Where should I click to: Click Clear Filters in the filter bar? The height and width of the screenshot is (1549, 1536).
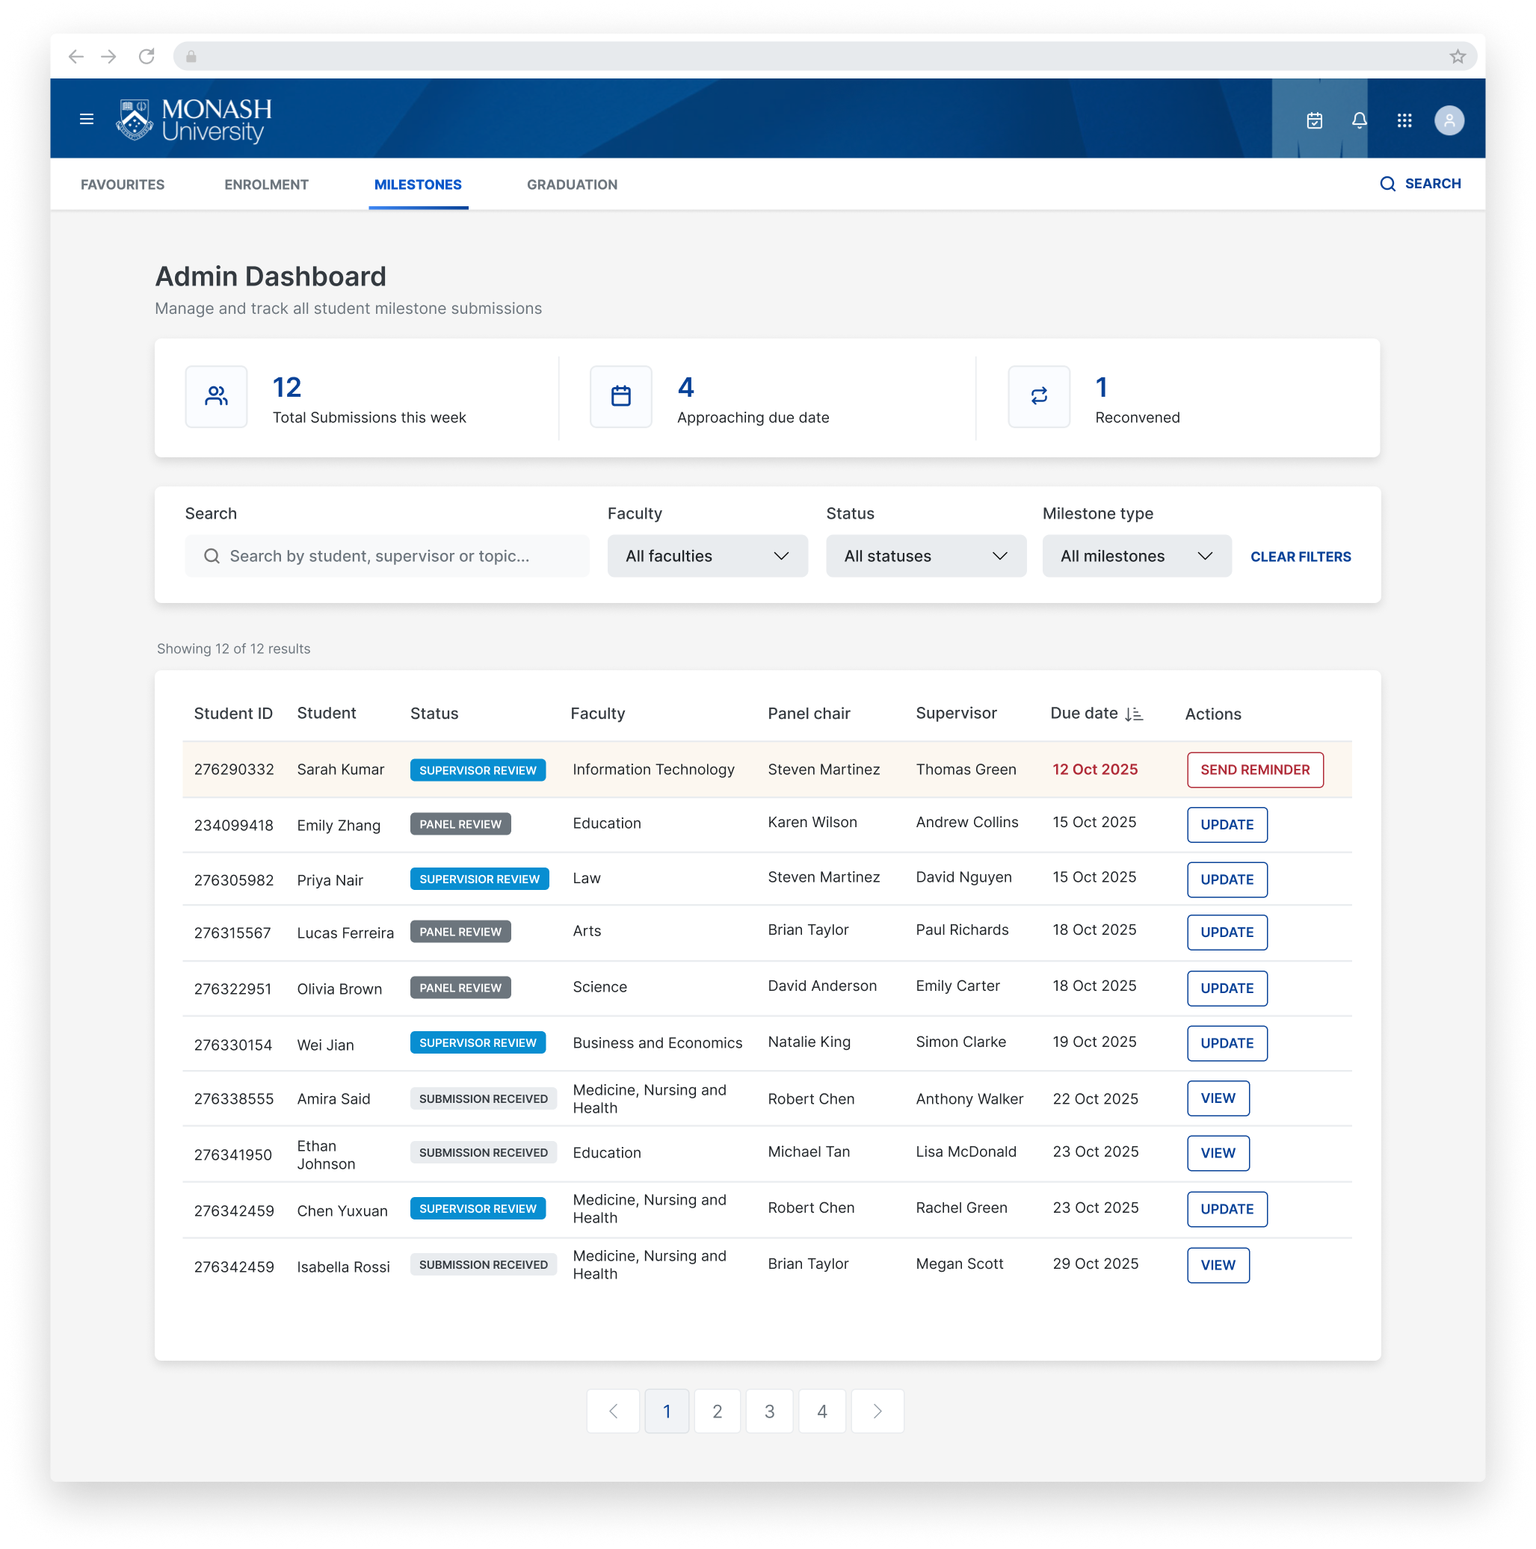(x=1299, y=557)
